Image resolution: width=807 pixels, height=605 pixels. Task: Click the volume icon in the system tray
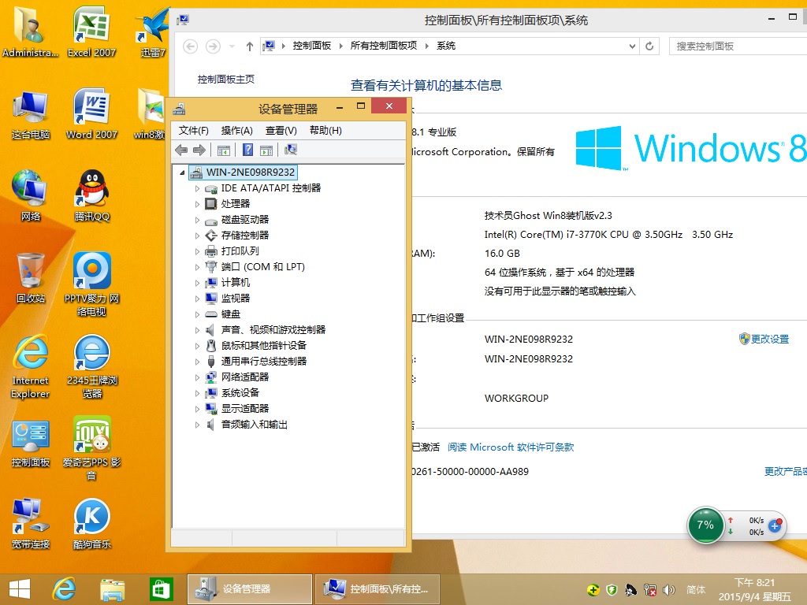click(x=669, y=589)
